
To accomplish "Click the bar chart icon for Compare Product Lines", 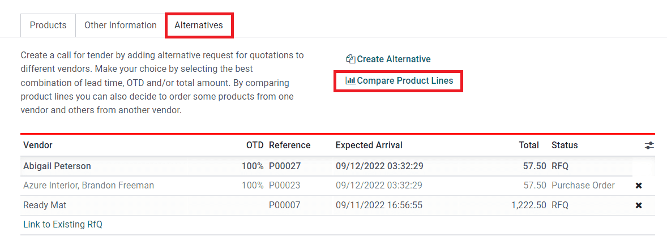I will 350,81.
